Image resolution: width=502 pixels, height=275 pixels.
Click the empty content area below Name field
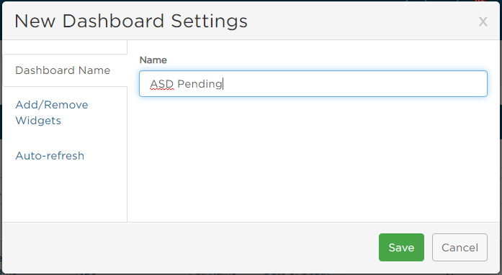pos(313,159)
